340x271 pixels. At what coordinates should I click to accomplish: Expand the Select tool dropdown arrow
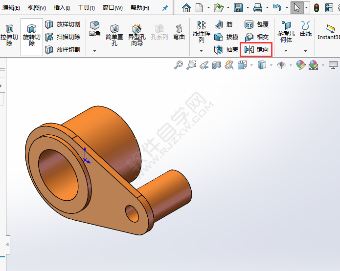(306, 8)
